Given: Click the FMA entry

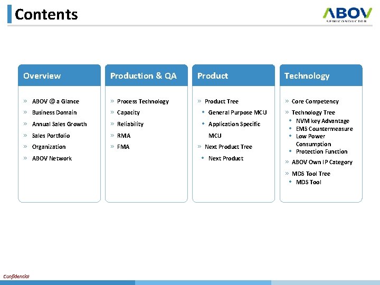Looking at the screenshot, I should point(123,147).
